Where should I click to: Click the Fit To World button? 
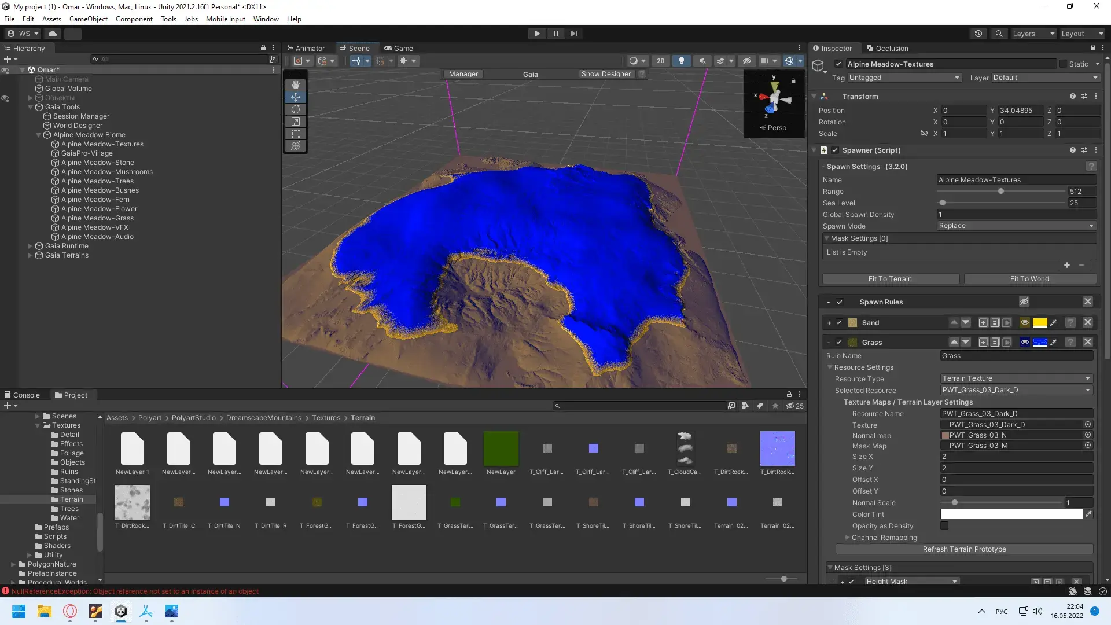coord(1029,278)
